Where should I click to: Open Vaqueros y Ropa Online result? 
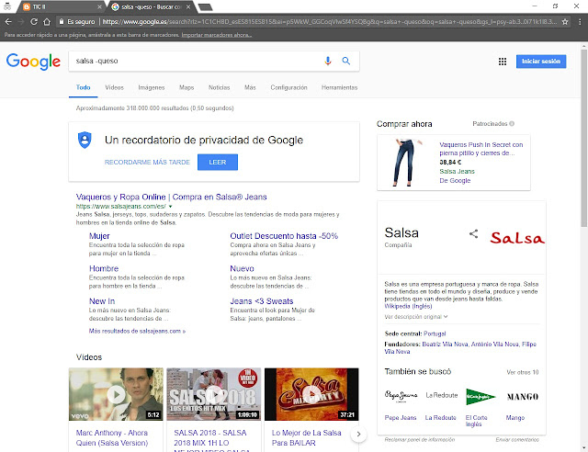pyautogui.click(x=172, y=197)
